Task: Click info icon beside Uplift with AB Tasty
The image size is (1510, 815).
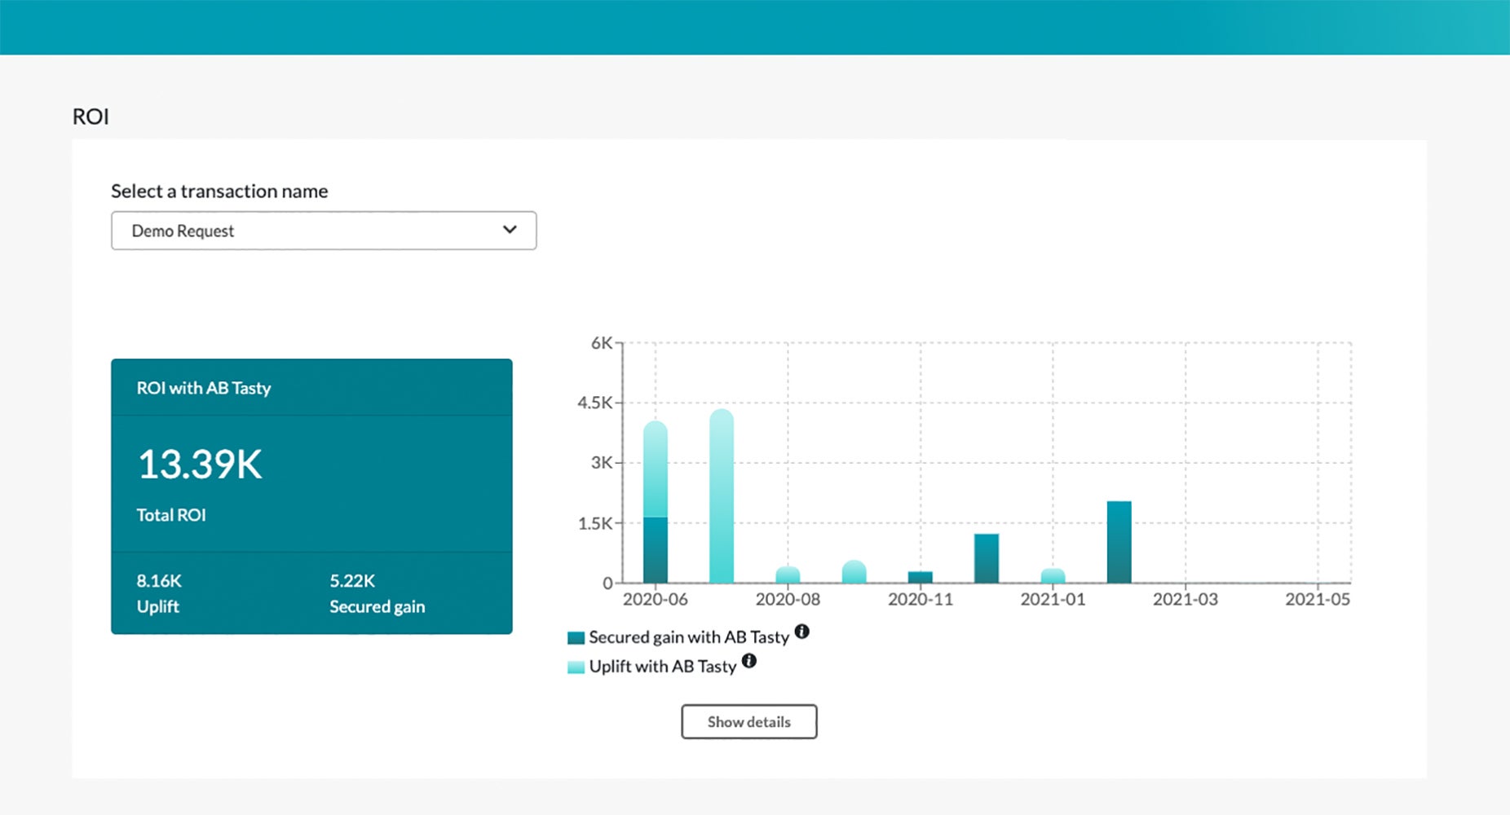Action: [x=748, y=661]
